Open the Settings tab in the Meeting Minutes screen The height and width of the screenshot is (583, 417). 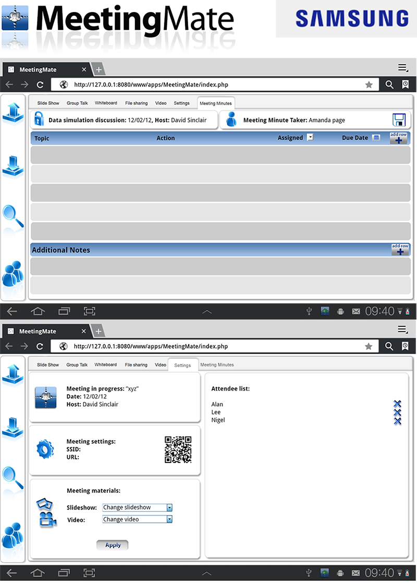click(x=182, y=103)
